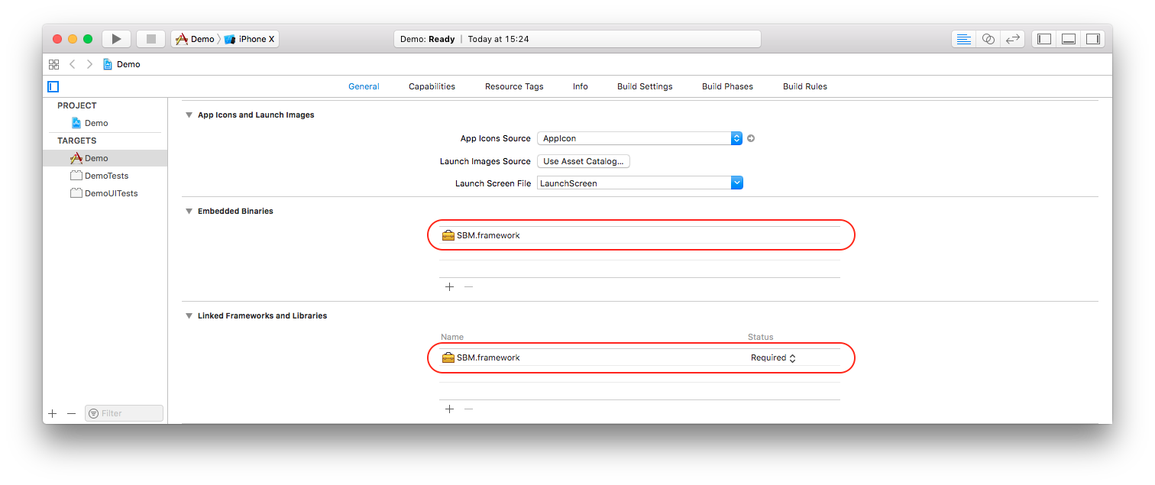Sort by the Status column header
This screenshot has height=485, width=1155.
[x=760, y=337]
